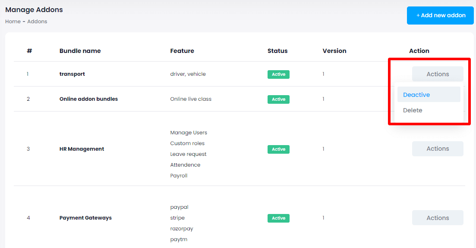
Task: Choose Deactive from the actions menu
Action: [x=416, y=95]
